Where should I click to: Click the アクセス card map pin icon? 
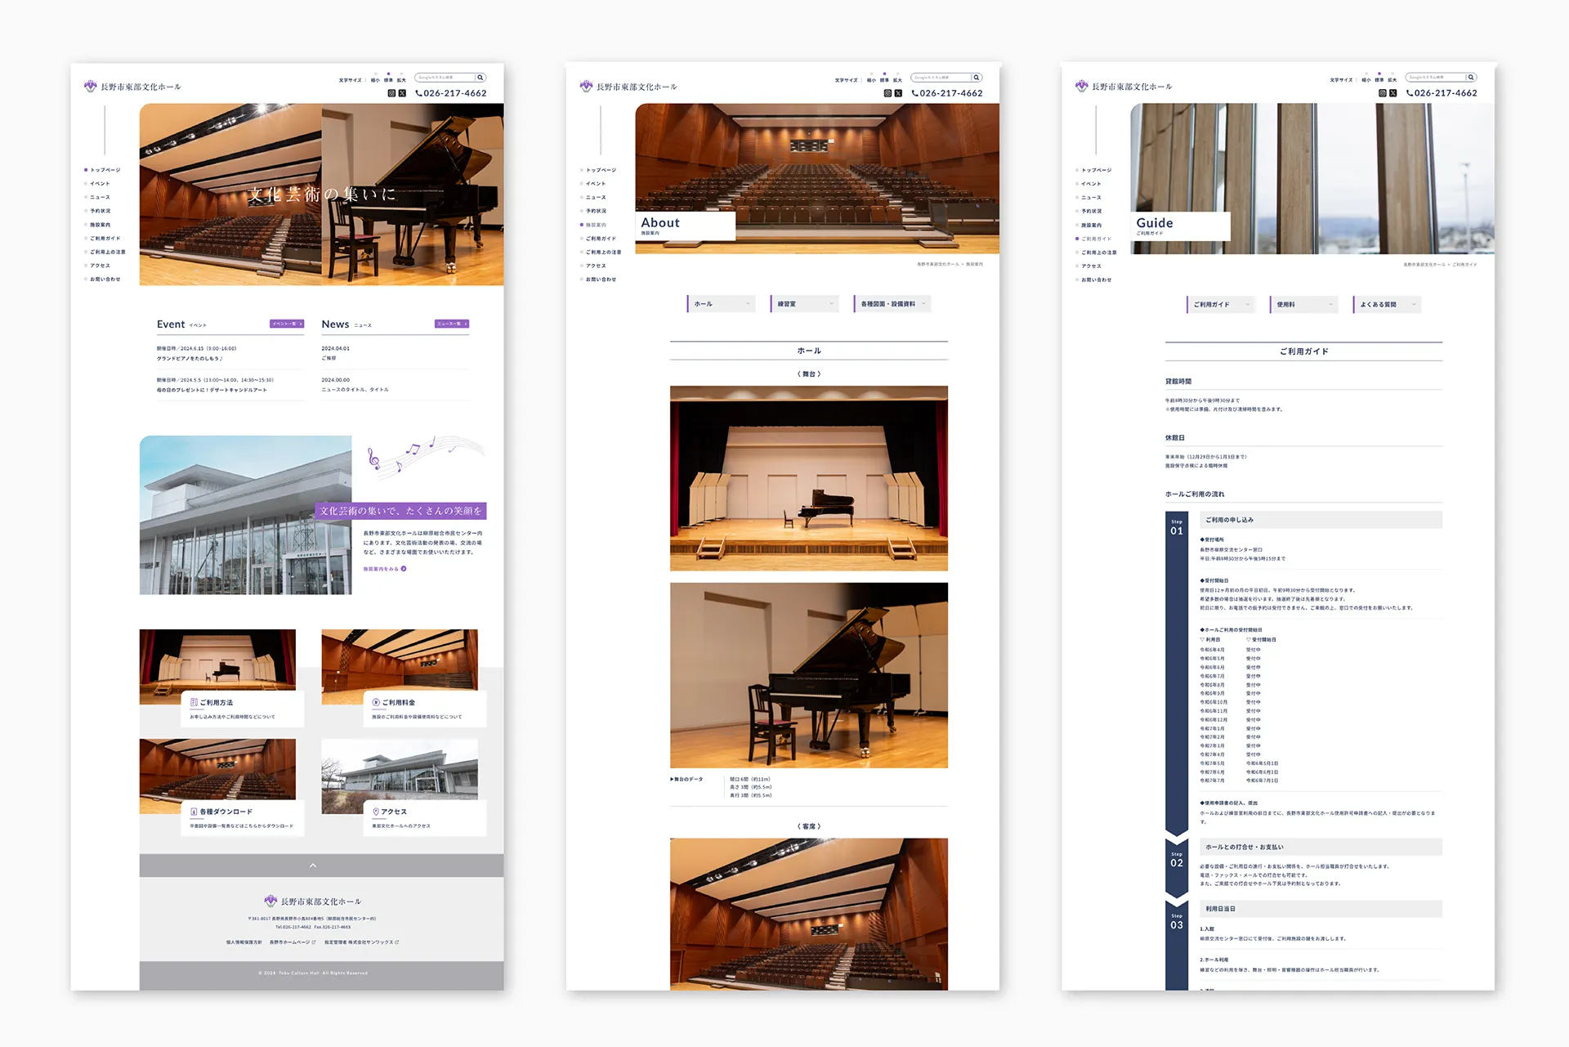[x=376, y=812]
